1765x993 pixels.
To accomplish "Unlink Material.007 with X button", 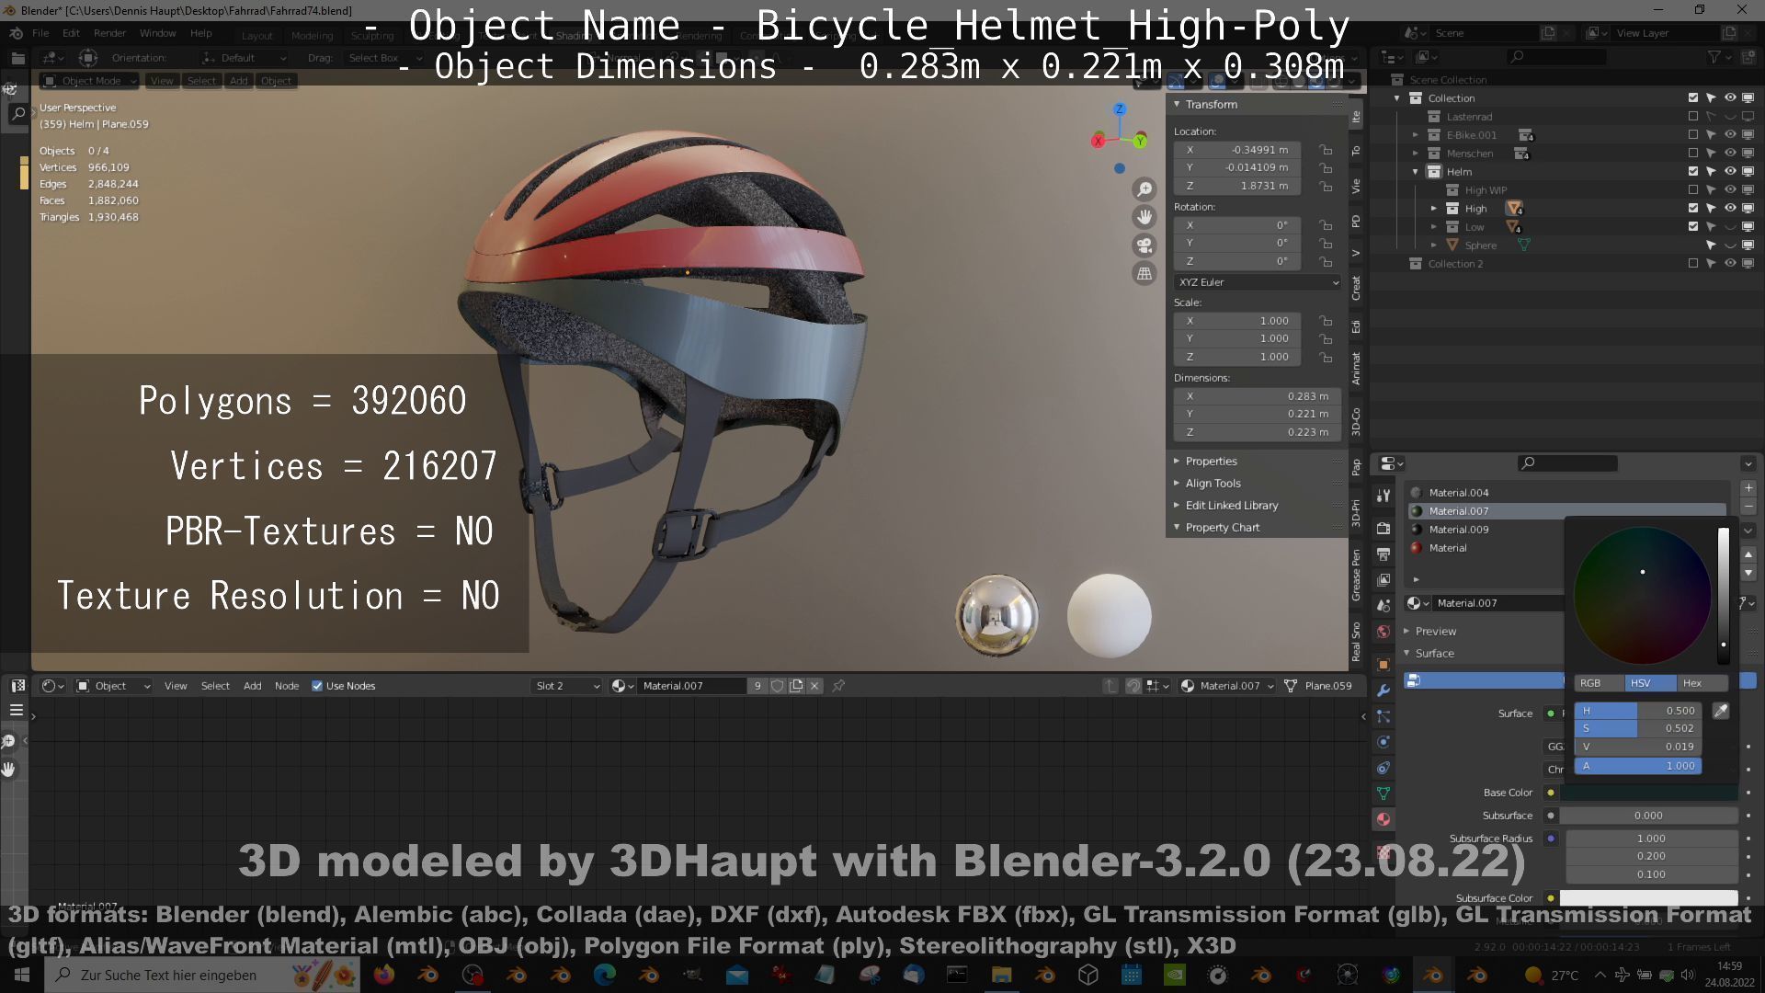I will click(x=814, y=686).
